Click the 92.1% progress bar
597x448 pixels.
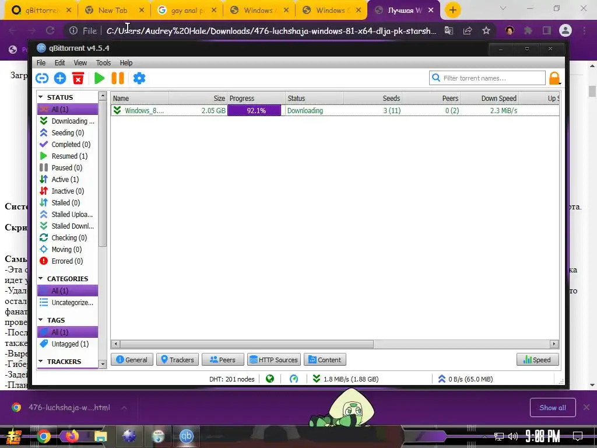pos(254,110)
